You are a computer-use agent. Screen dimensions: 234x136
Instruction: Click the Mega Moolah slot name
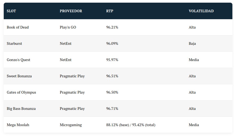coord(18,125)
